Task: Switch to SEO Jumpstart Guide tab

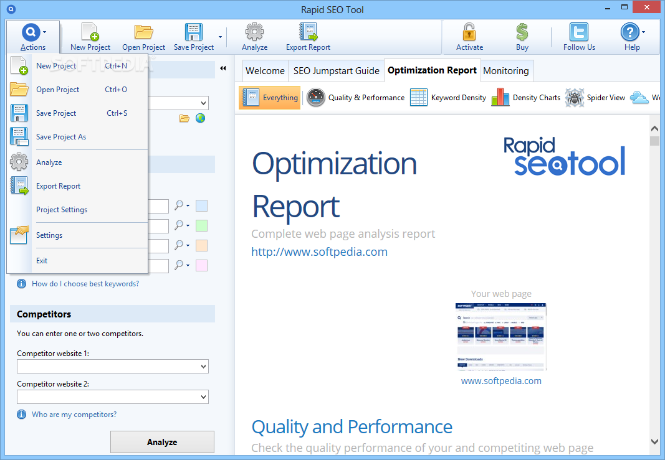Action: click(337, 71)
